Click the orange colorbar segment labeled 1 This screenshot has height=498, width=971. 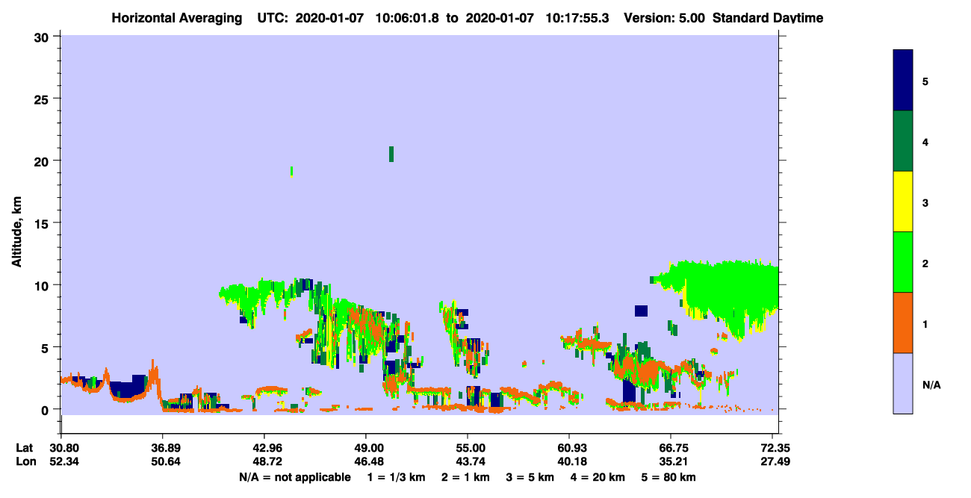(x=902, y=323)
